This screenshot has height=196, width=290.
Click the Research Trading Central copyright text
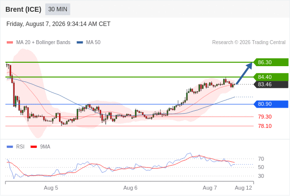point(249,43)
